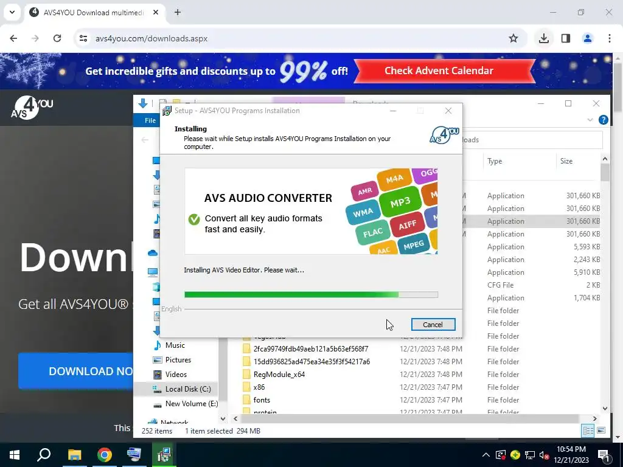Open Windows Start menu

pyautogui.click(x=15, y=455)
